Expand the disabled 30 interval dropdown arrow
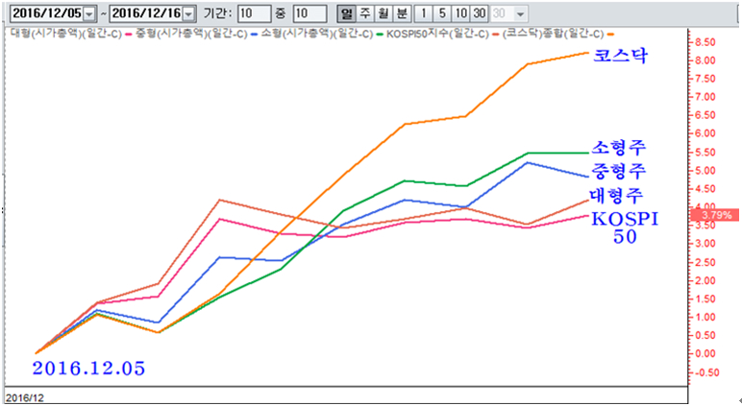742x406 pixels. pyautogui.click(x=521, y=13)
